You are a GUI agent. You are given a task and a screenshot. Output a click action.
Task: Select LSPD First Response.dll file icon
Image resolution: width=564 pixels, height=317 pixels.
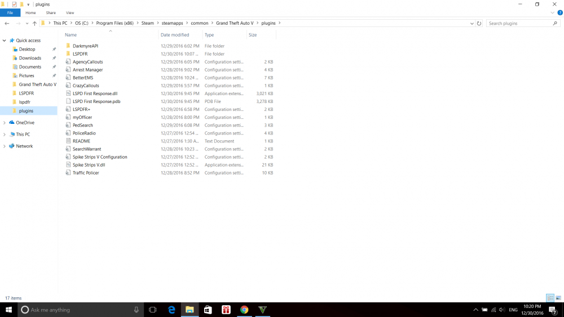click(x=68, y=93)
